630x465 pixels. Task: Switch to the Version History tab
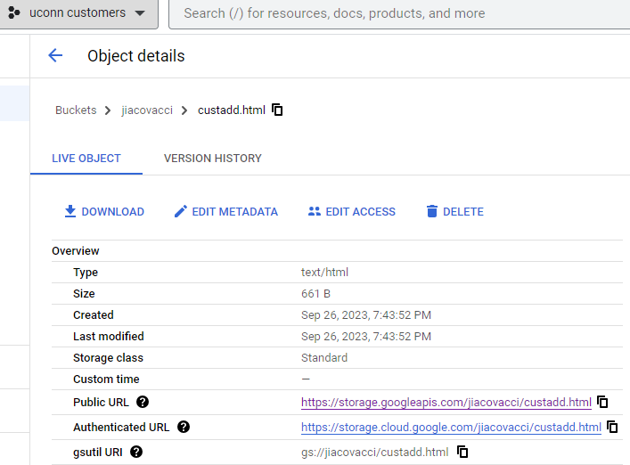point(213,159)
